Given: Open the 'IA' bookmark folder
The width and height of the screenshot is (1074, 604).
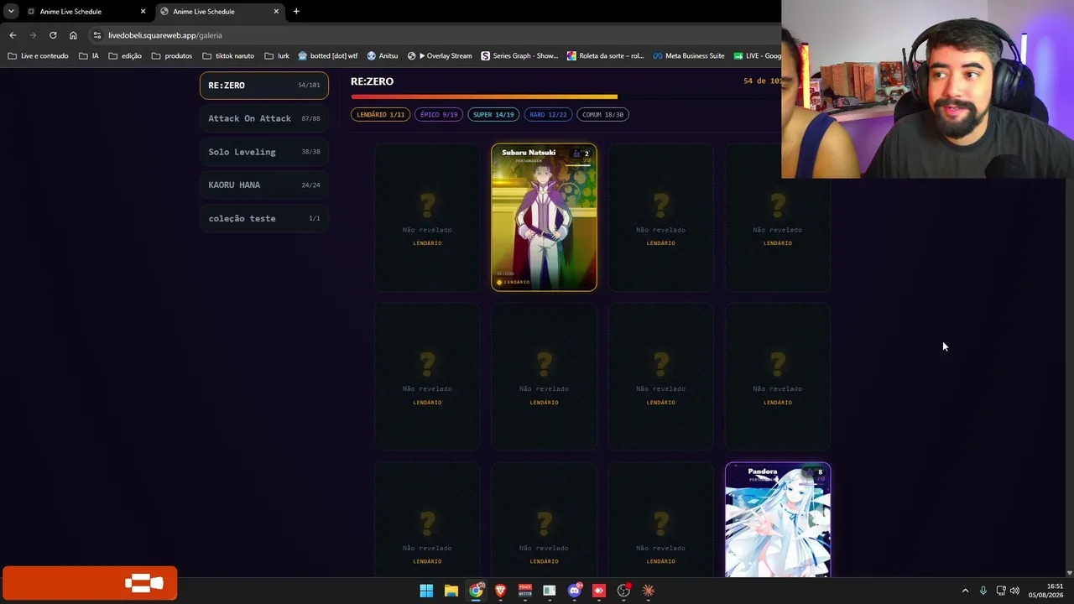Looking at the screenshot, I should coord(89,56).
